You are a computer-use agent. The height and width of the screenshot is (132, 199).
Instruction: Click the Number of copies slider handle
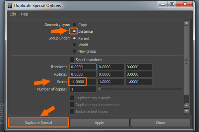[x=99, y=89]
